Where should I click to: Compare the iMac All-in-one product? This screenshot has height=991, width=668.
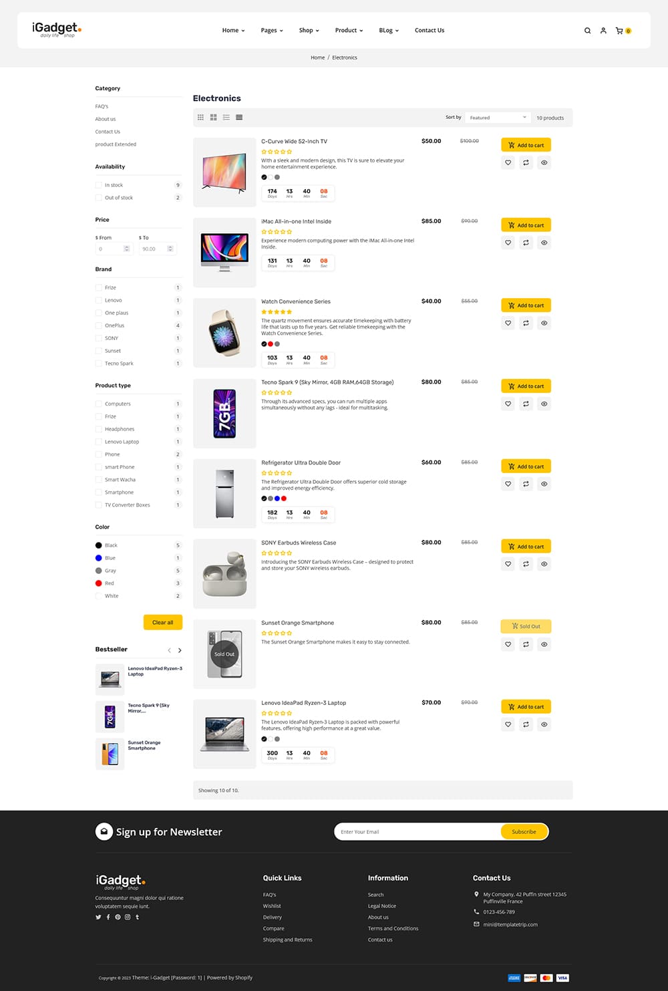pyautogui.click(x=526, y=243)
